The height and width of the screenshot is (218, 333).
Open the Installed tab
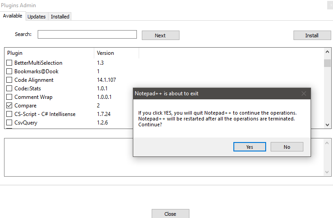tap(60, 17)
